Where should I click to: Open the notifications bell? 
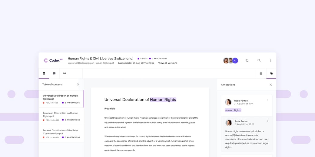click(x=247, y=60)
